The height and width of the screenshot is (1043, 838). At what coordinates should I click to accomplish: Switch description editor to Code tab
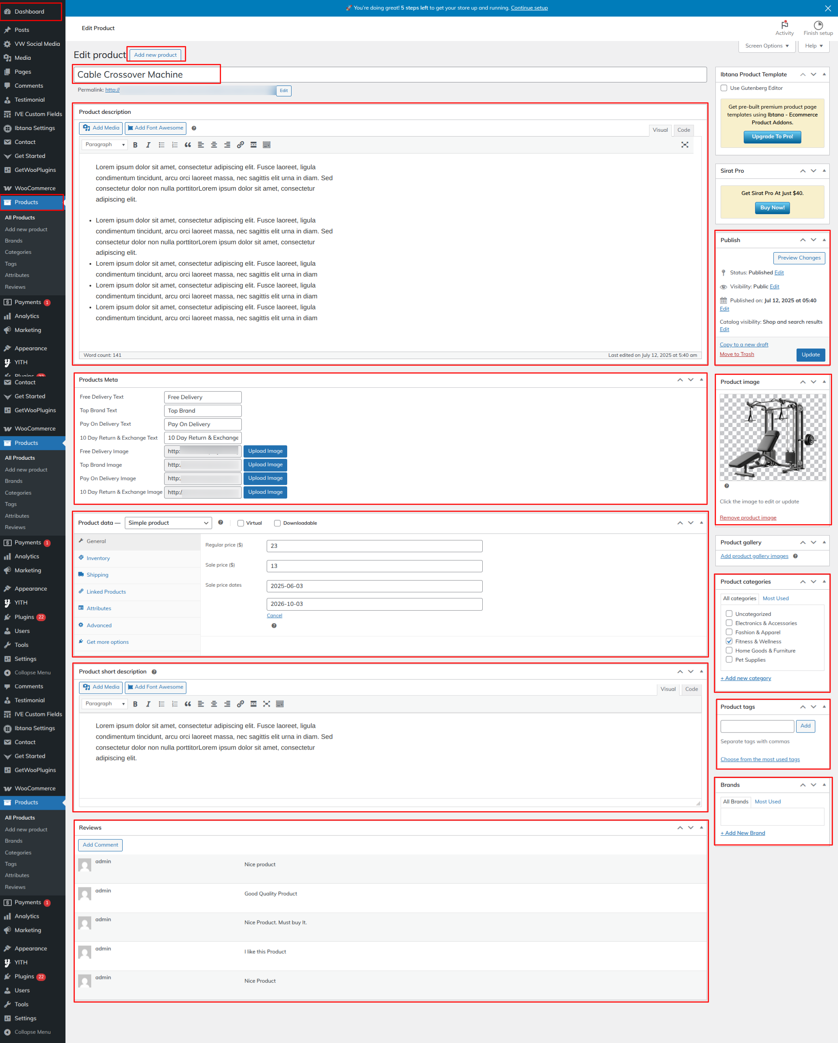pyautogui.click(x=683, y=130)
